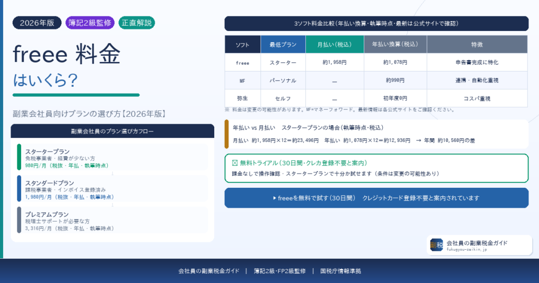Click the 月払い(税込) column header
Viewport: 539px width, 283px height.
click(x=334, y=45)
